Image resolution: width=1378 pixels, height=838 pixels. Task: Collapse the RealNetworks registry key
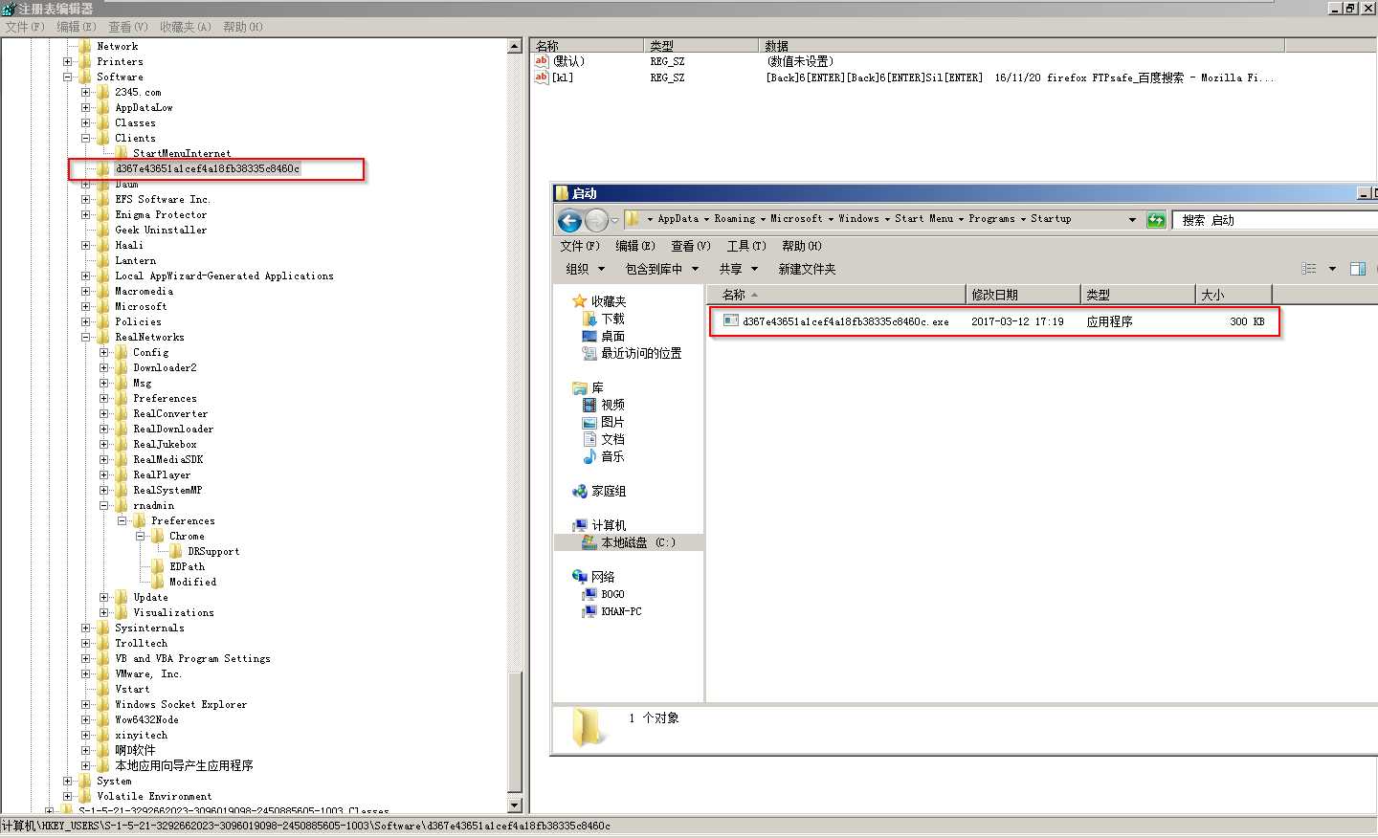tap(86, 337)
